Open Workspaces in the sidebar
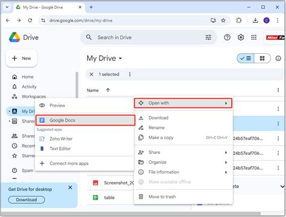This screenshot has height=217, width=286. pyautogui.click(x=34, y=96)
